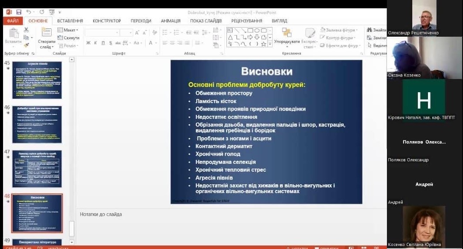463x249 pixels.
Task: Save the presentation from quick access toolbar
Action: coord(19,12)
